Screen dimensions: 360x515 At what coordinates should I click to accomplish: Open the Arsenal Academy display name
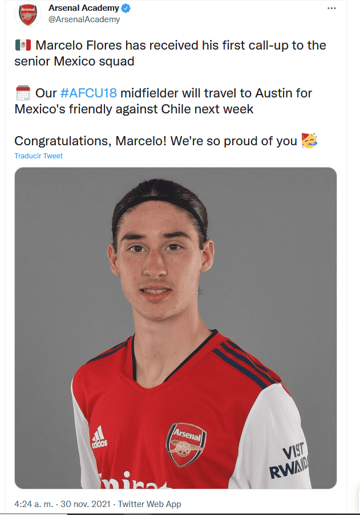(83, 9)
